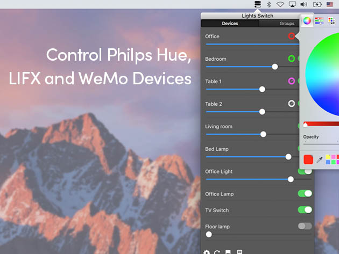
Task: Click the Bedroom brightness slider knob
Action: [275, 67]
